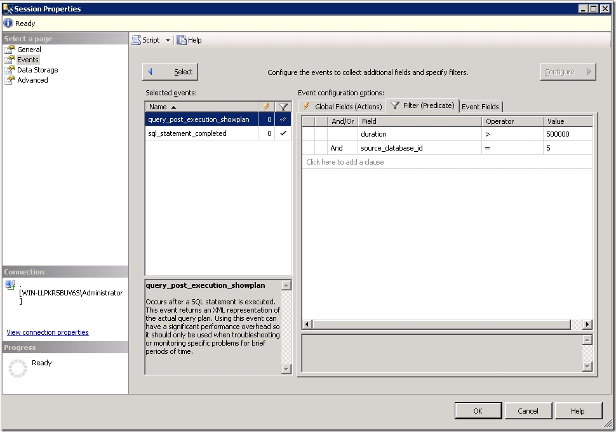Click the bottom Help button
This screenshot has height=432, width=616.
[x=578, y=411]
